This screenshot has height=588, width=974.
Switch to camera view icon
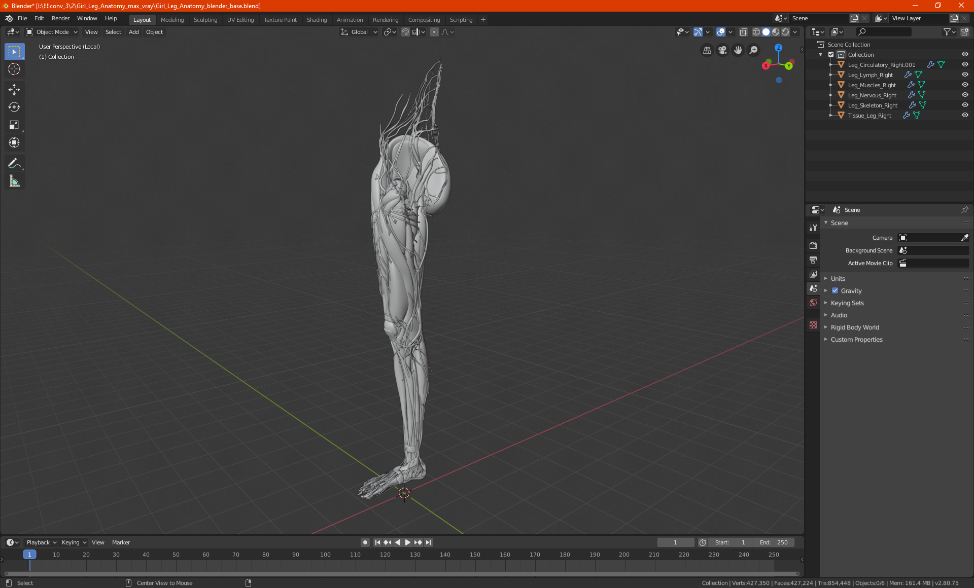722,50
